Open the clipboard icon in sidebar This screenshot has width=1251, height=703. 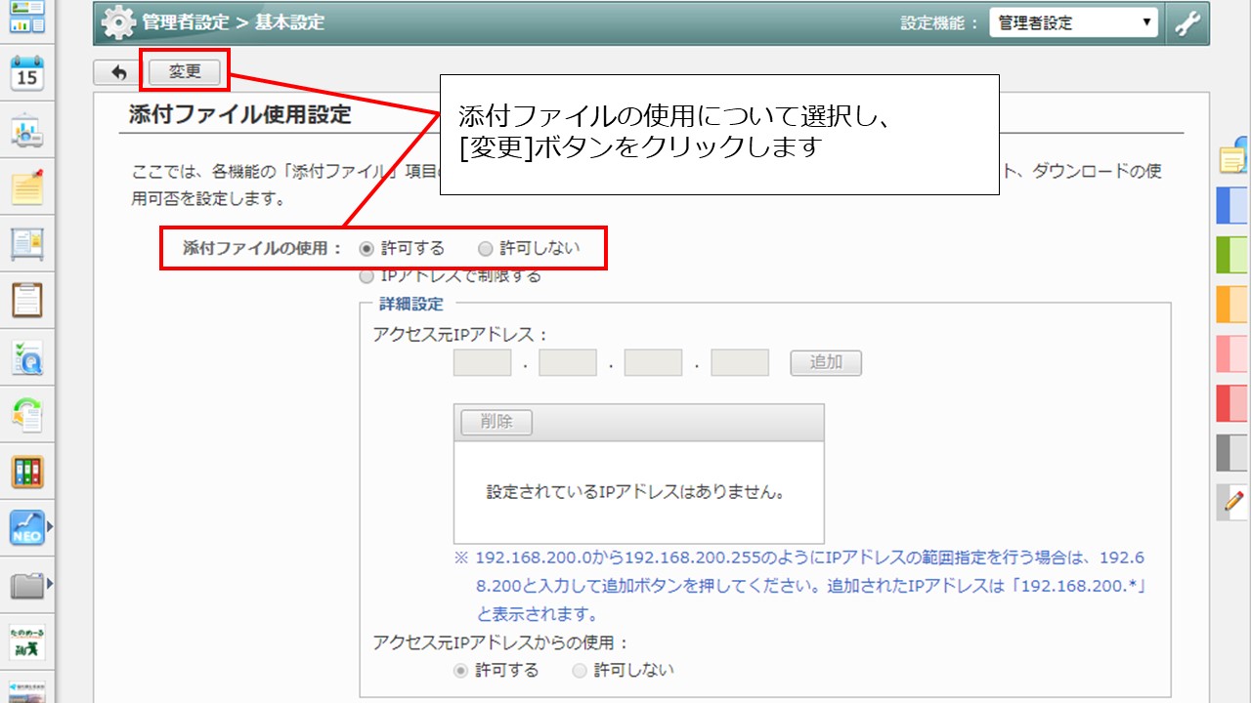click(x=27, y=301)
